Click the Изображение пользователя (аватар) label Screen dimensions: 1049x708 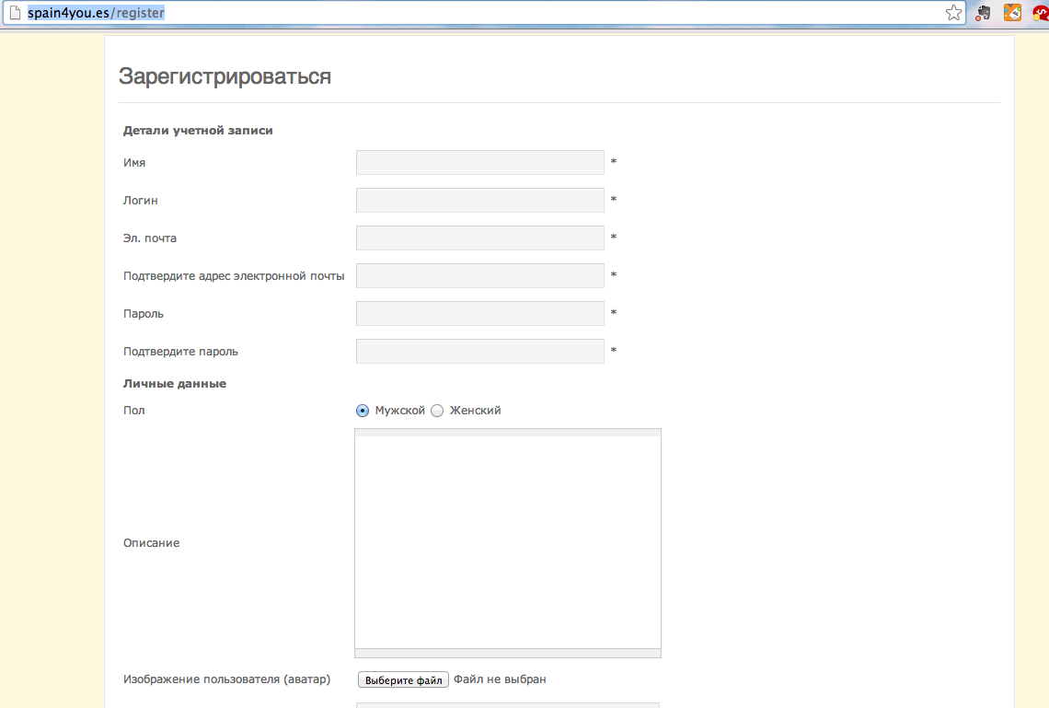point(226,679)
